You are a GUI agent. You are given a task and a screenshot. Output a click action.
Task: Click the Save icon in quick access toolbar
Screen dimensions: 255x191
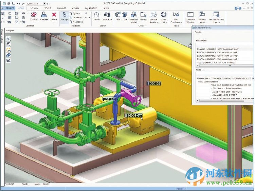pyautogui.click(x=9, y=3)
